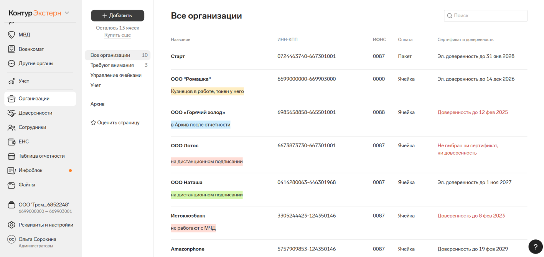Click the Сертификат и доверенность column header
This screenshot has width=544, height=257.
click(x=465, y=40)
